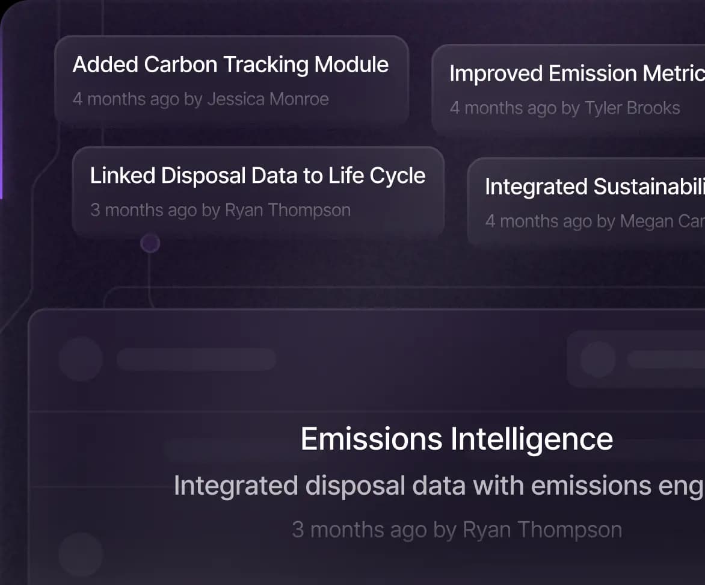
Task: Click the "Emissions Intelligence" heading
Action: (x=457, y=438)
